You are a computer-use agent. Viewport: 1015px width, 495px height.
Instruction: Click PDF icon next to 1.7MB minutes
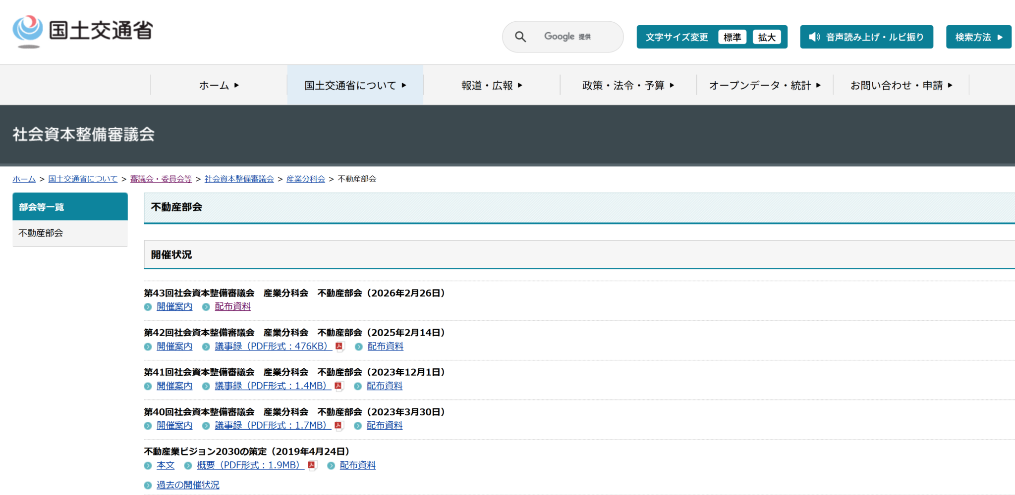coord(338,426)
